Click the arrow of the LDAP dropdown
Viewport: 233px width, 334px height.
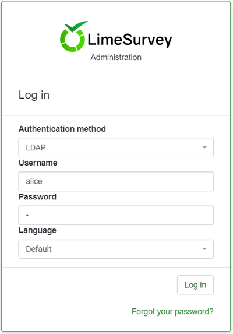204,147
